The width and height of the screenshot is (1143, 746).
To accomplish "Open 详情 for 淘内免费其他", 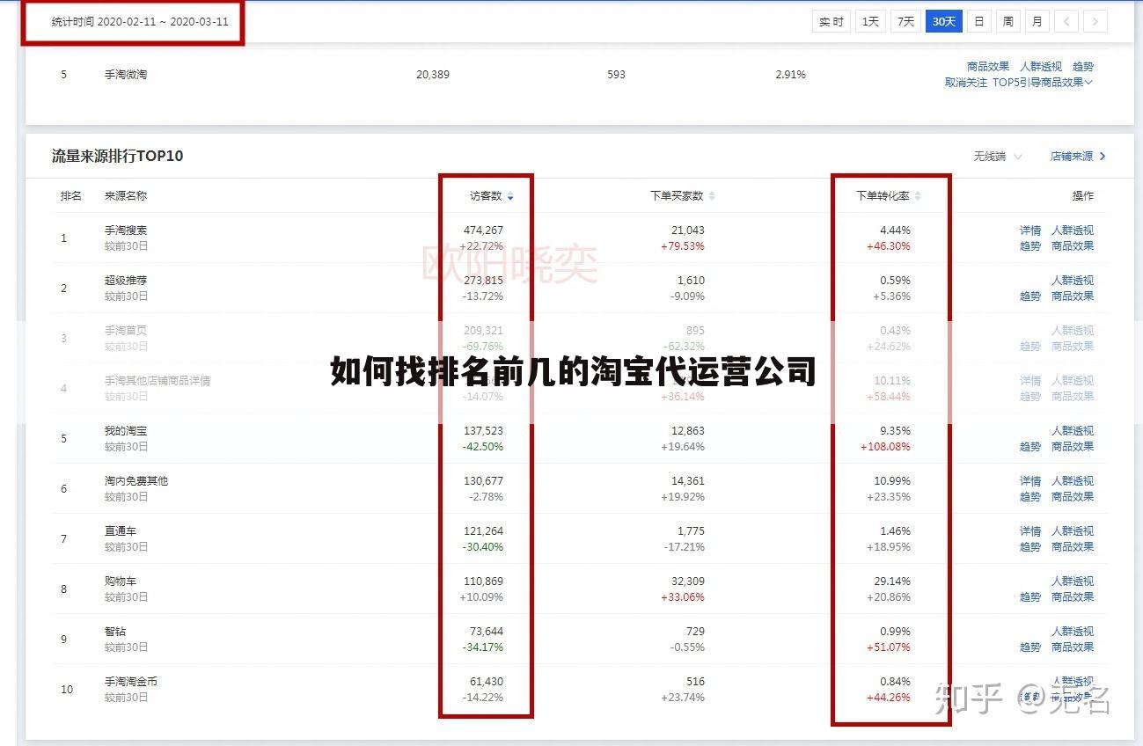I will (1030, 481).
